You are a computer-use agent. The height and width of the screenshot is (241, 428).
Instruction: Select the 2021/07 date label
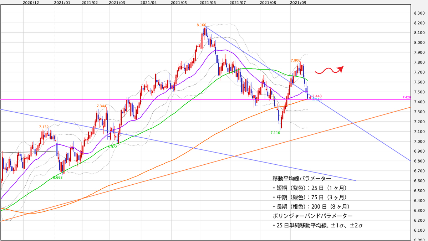click(238, 2)
